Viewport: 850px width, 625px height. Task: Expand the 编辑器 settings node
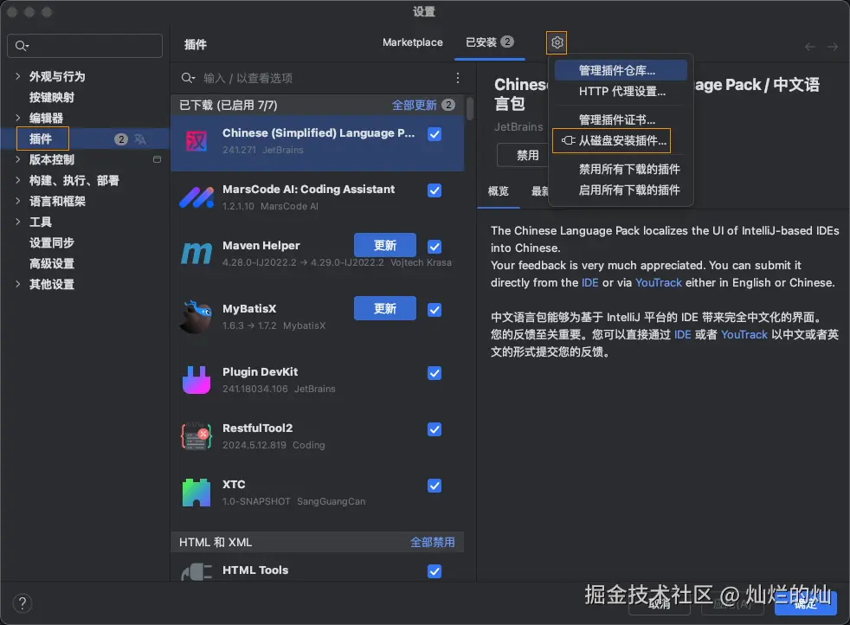(x=18, y=118)
